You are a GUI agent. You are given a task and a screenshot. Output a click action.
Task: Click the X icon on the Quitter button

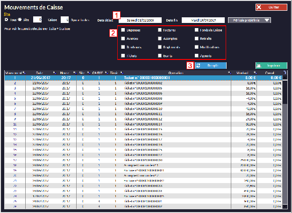pyautogui.click(x=259, y=7)
